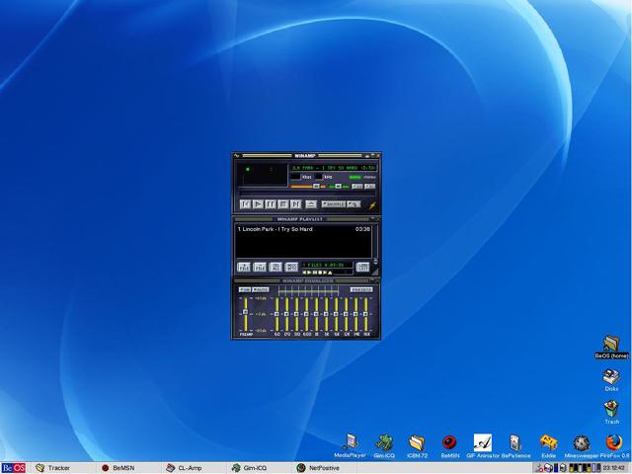This screenshot has height=474, width=632.
Task: Click the 16K equalizer band slider
Action: [366, 314]
